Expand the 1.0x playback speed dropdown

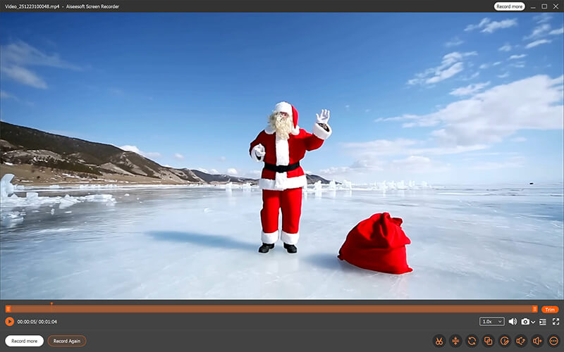(x=491, y=322)
